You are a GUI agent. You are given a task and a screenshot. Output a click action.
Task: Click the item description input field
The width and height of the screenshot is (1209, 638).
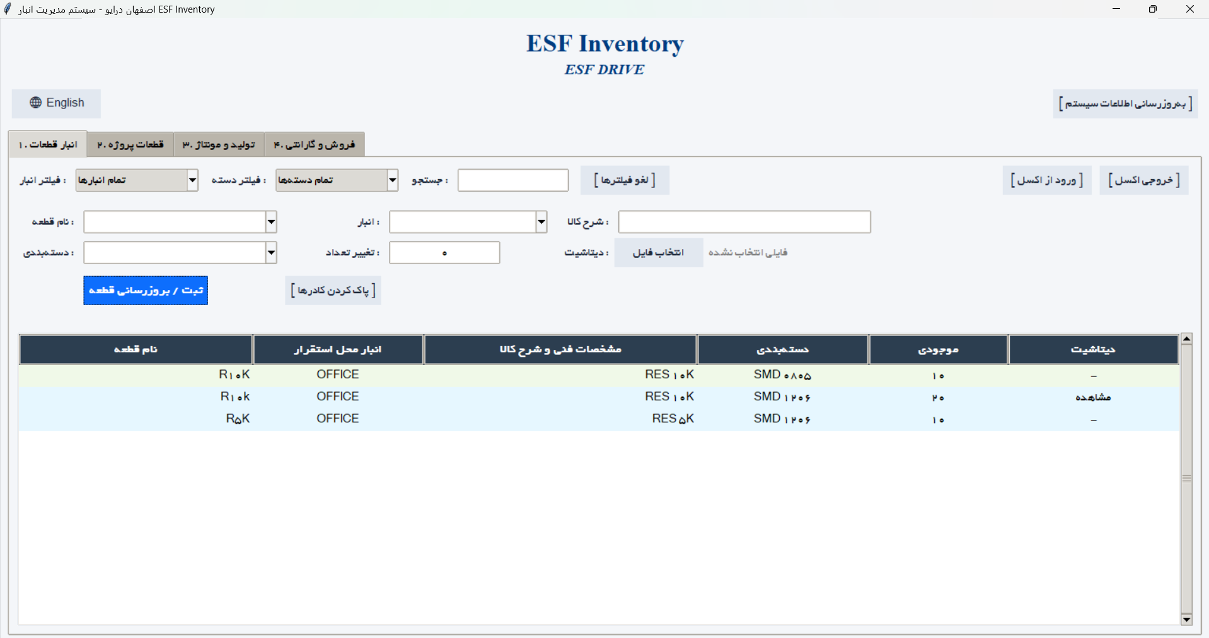(744, 222)
